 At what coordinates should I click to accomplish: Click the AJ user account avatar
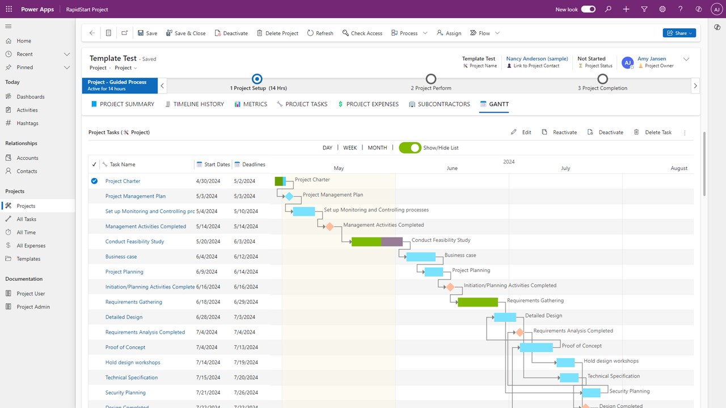point(716,9)
